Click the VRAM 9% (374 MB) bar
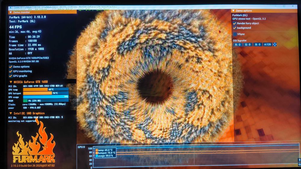The width and height of the screenshot is (301, 169). 46,101
